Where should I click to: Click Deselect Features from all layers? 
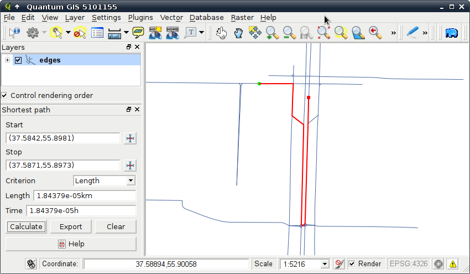click(x=80, y=33)
